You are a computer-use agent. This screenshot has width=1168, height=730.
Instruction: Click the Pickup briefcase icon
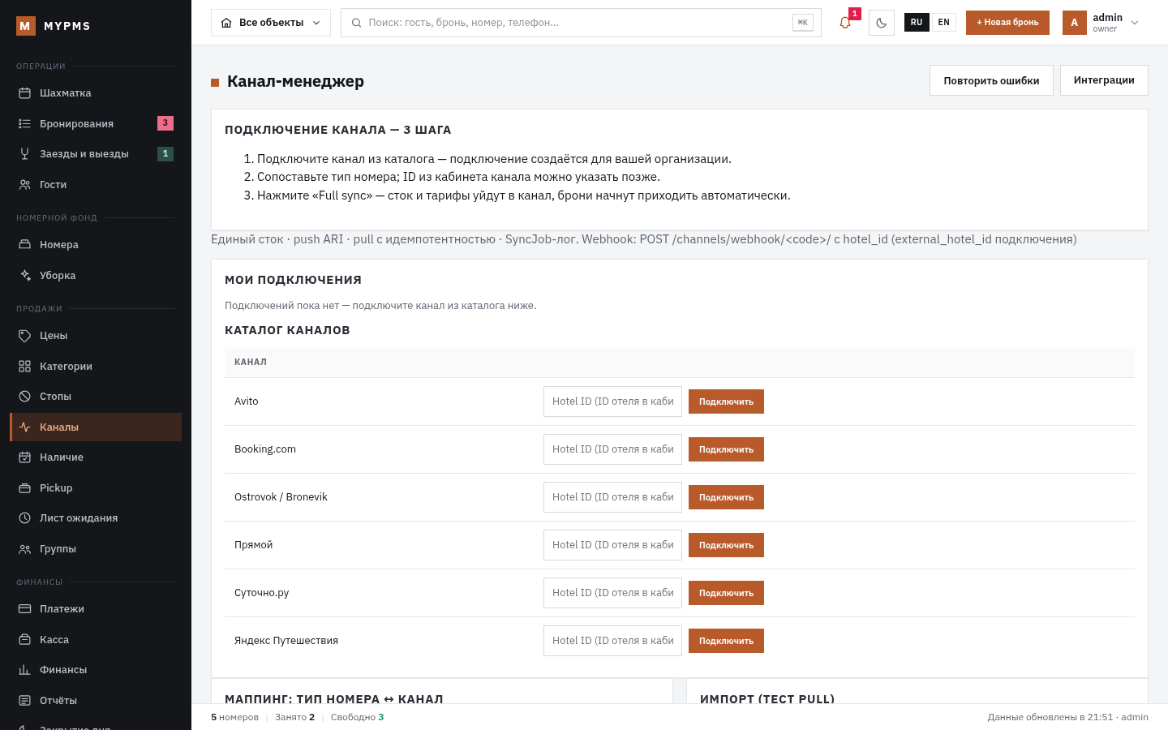25,488
